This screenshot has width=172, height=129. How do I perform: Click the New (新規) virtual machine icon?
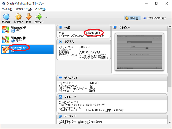pyautogui.click(x=6, y=17)
